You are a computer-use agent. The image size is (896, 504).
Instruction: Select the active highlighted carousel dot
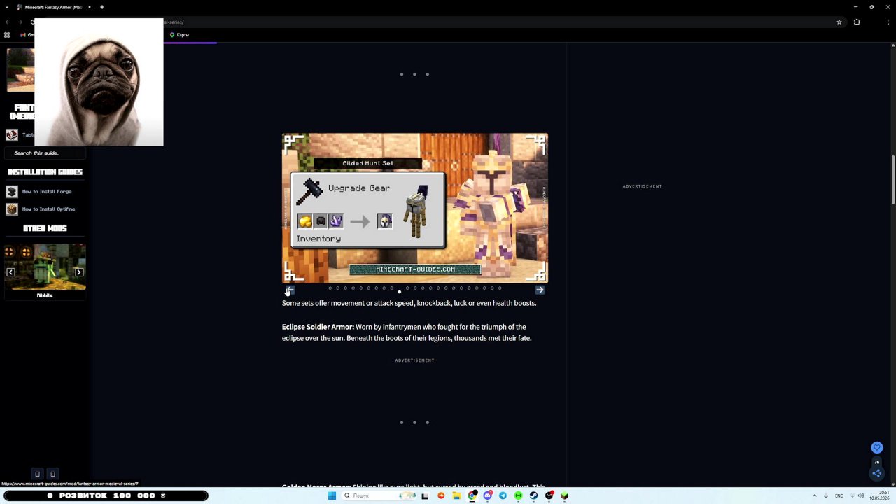(x=399, y=291)
